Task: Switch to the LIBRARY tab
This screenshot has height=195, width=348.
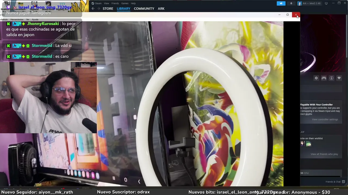Action: 124,9
